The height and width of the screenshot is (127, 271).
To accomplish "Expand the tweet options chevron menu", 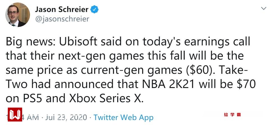I will tap(263, 9).
